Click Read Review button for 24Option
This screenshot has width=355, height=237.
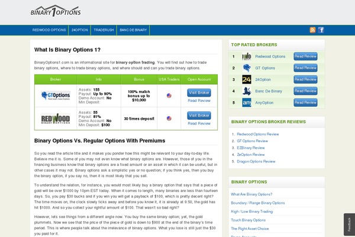point(305,79)
